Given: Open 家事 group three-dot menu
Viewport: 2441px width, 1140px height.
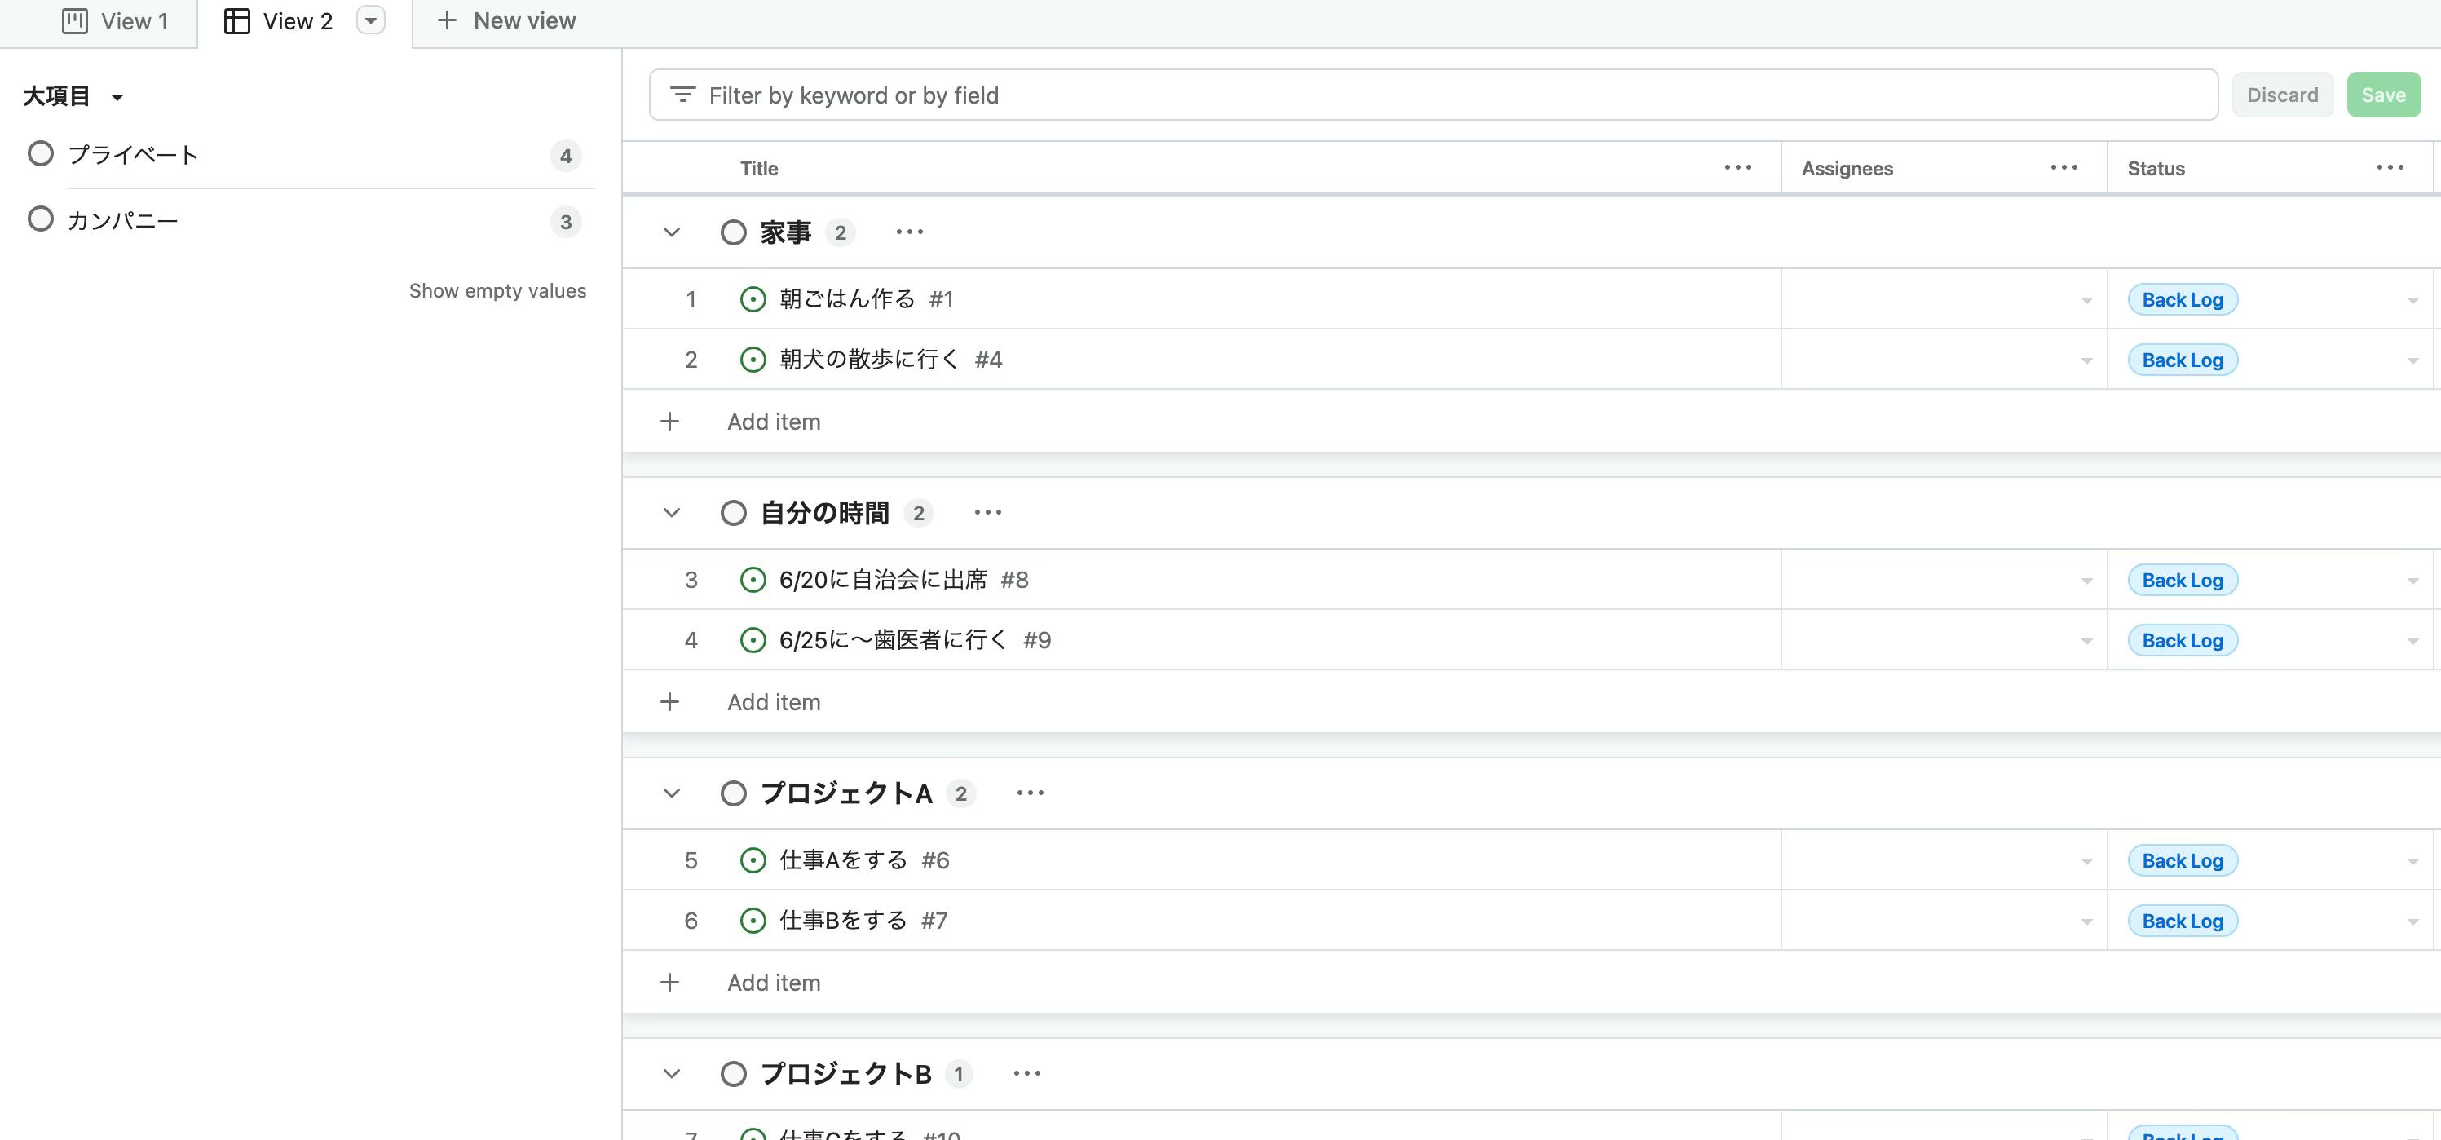Looking at the screenshot, I should 910,232.
